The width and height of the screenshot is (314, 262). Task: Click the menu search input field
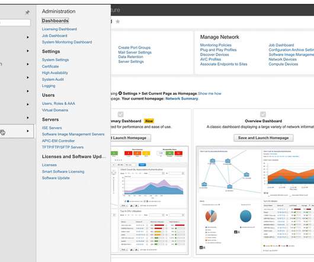[15, 23]
